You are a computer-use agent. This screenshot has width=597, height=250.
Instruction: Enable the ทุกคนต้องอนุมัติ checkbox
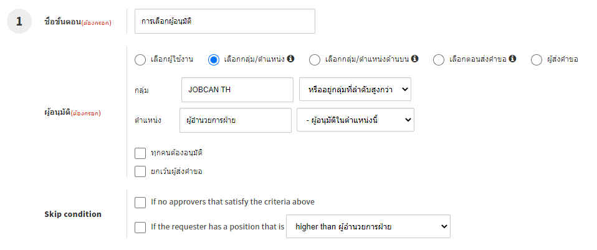[x=140, y=153]
